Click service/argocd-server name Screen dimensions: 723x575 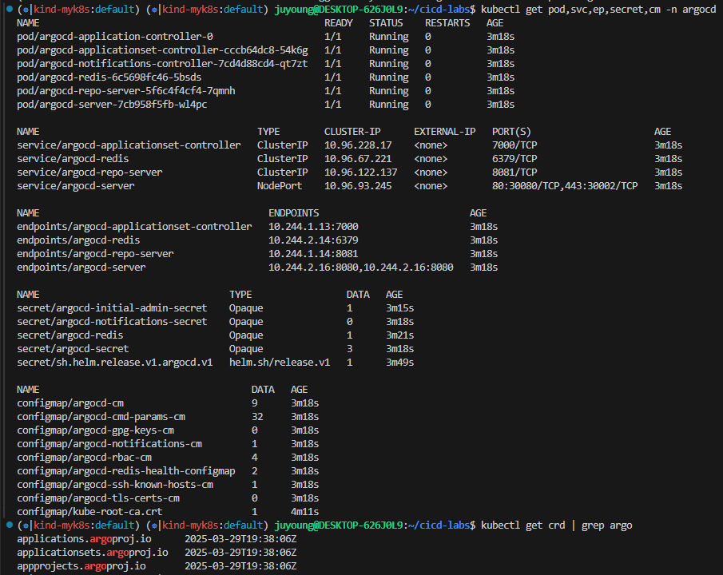tap(76, 186)
